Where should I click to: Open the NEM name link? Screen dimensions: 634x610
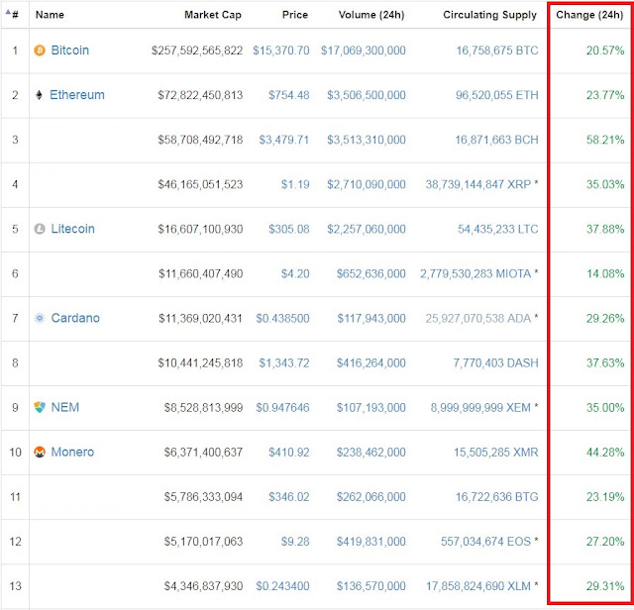pyautogui.click(x=65, y=407)
